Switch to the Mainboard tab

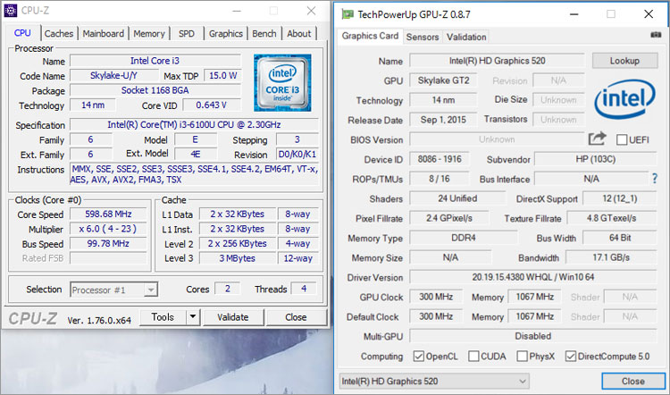pyautogui.click(x=104, y=33)
